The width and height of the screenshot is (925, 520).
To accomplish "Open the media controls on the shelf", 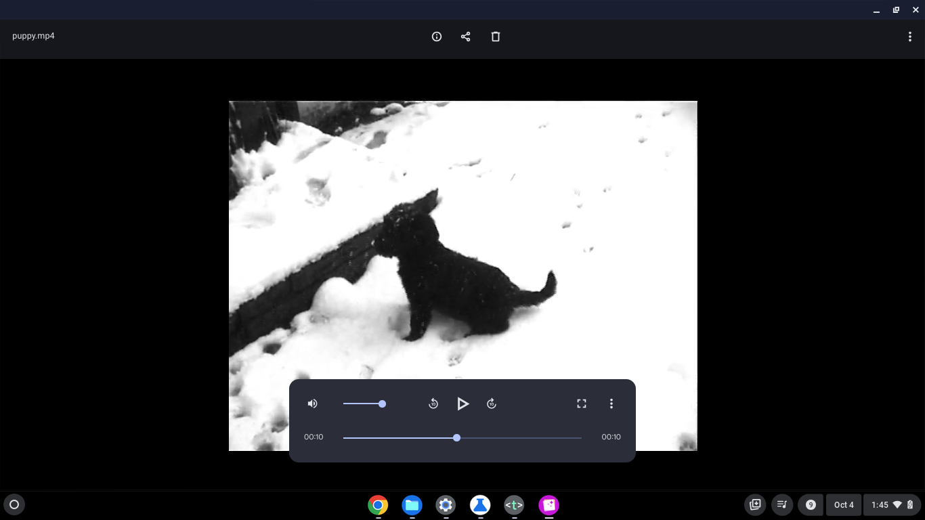I will pyautogui.click(x=781, y=504).
